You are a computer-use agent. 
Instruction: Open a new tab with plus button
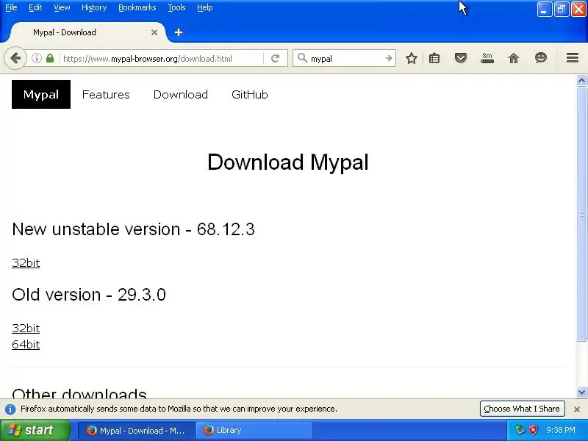click(x=179, y=32)
